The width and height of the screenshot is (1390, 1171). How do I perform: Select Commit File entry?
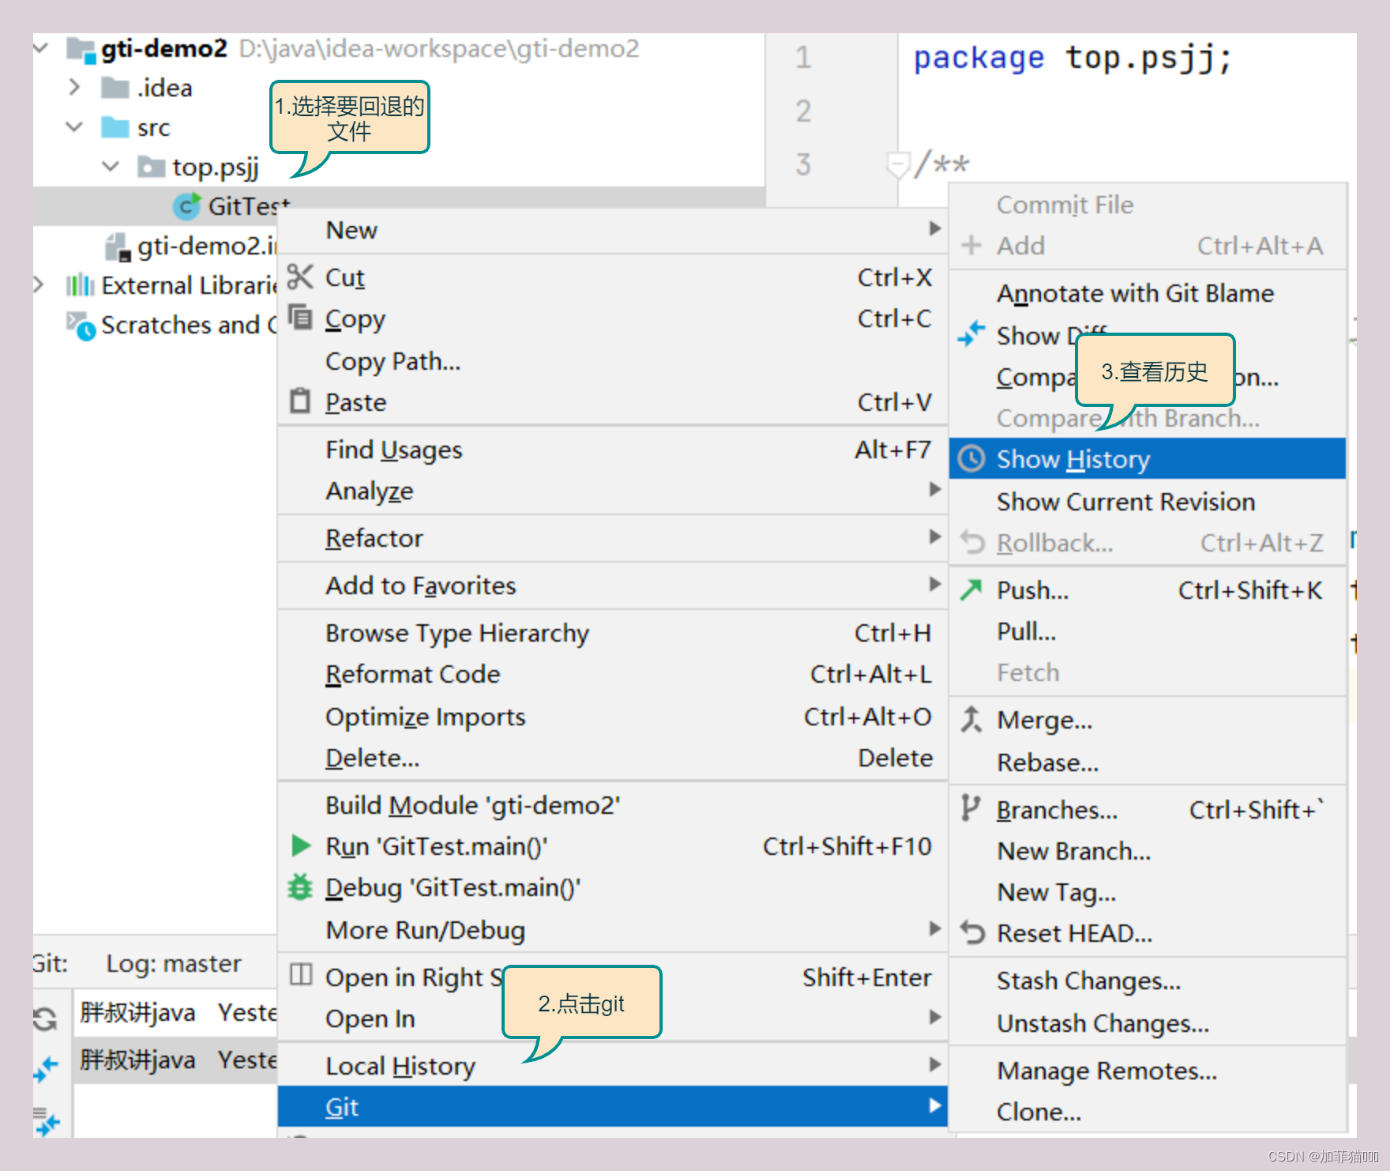(1148, 205)
